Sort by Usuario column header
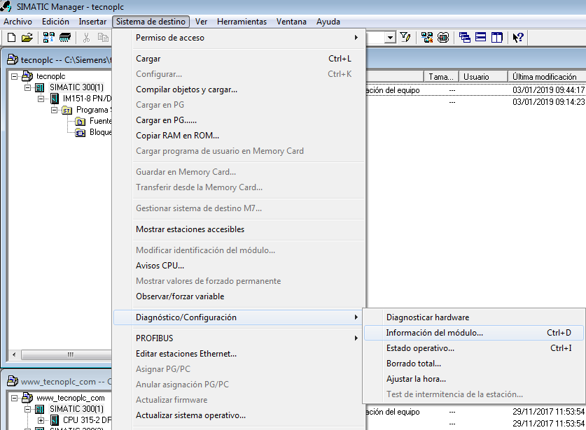This screenshot has height=430, width=586. click(483, 76)
